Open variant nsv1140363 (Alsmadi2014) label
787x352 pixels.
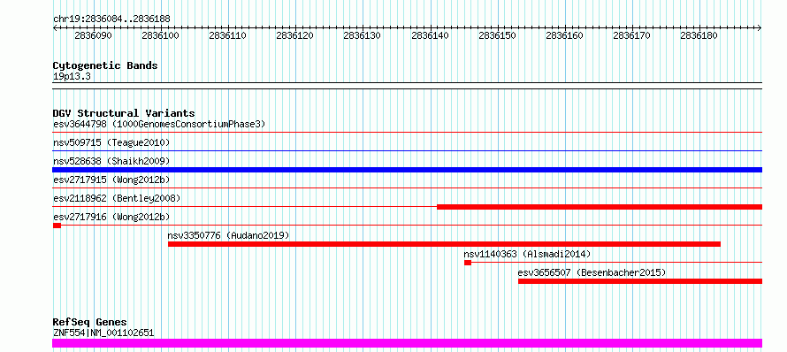pyautogui.click(x=527, y=254)
